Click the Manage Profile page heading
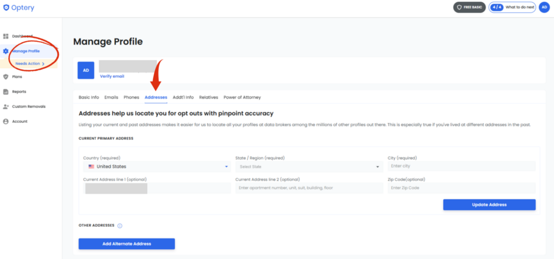This screenshot has width=554, height=259. click(x=108, y=42)
